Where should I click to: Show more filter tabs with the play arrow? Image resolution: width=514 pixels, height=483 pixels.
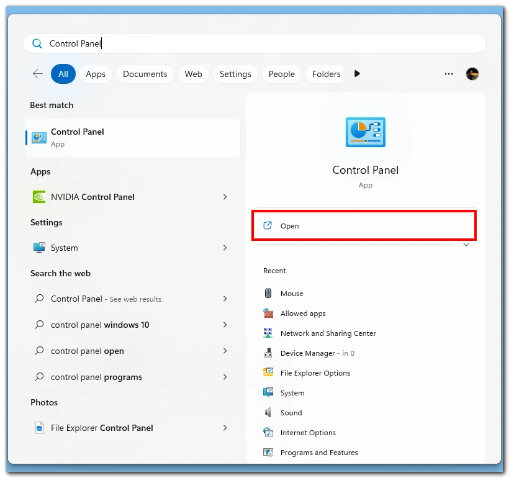click(357, 74)
